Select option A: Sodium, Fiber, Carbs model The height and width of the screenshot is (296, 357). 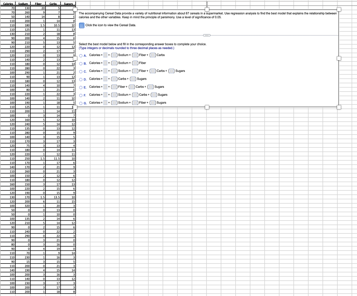pyautogui.click(x=81, y=56)
